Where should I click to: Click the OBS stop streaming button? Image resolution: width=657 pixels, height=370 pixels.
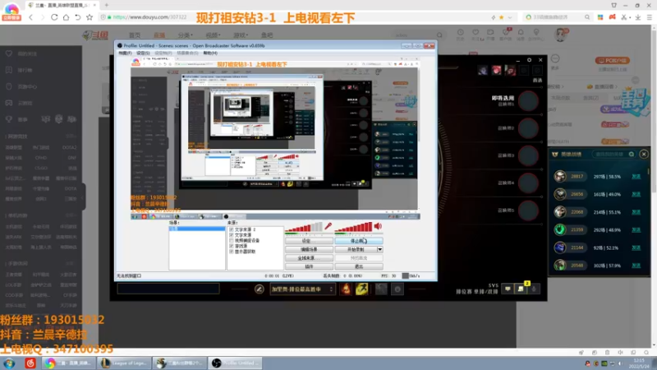click(x=359, y=241)
